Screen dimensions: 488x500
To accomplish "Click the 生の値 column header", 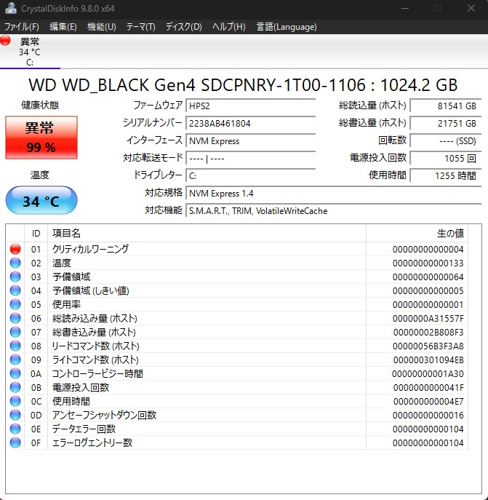I will (417, 233).
